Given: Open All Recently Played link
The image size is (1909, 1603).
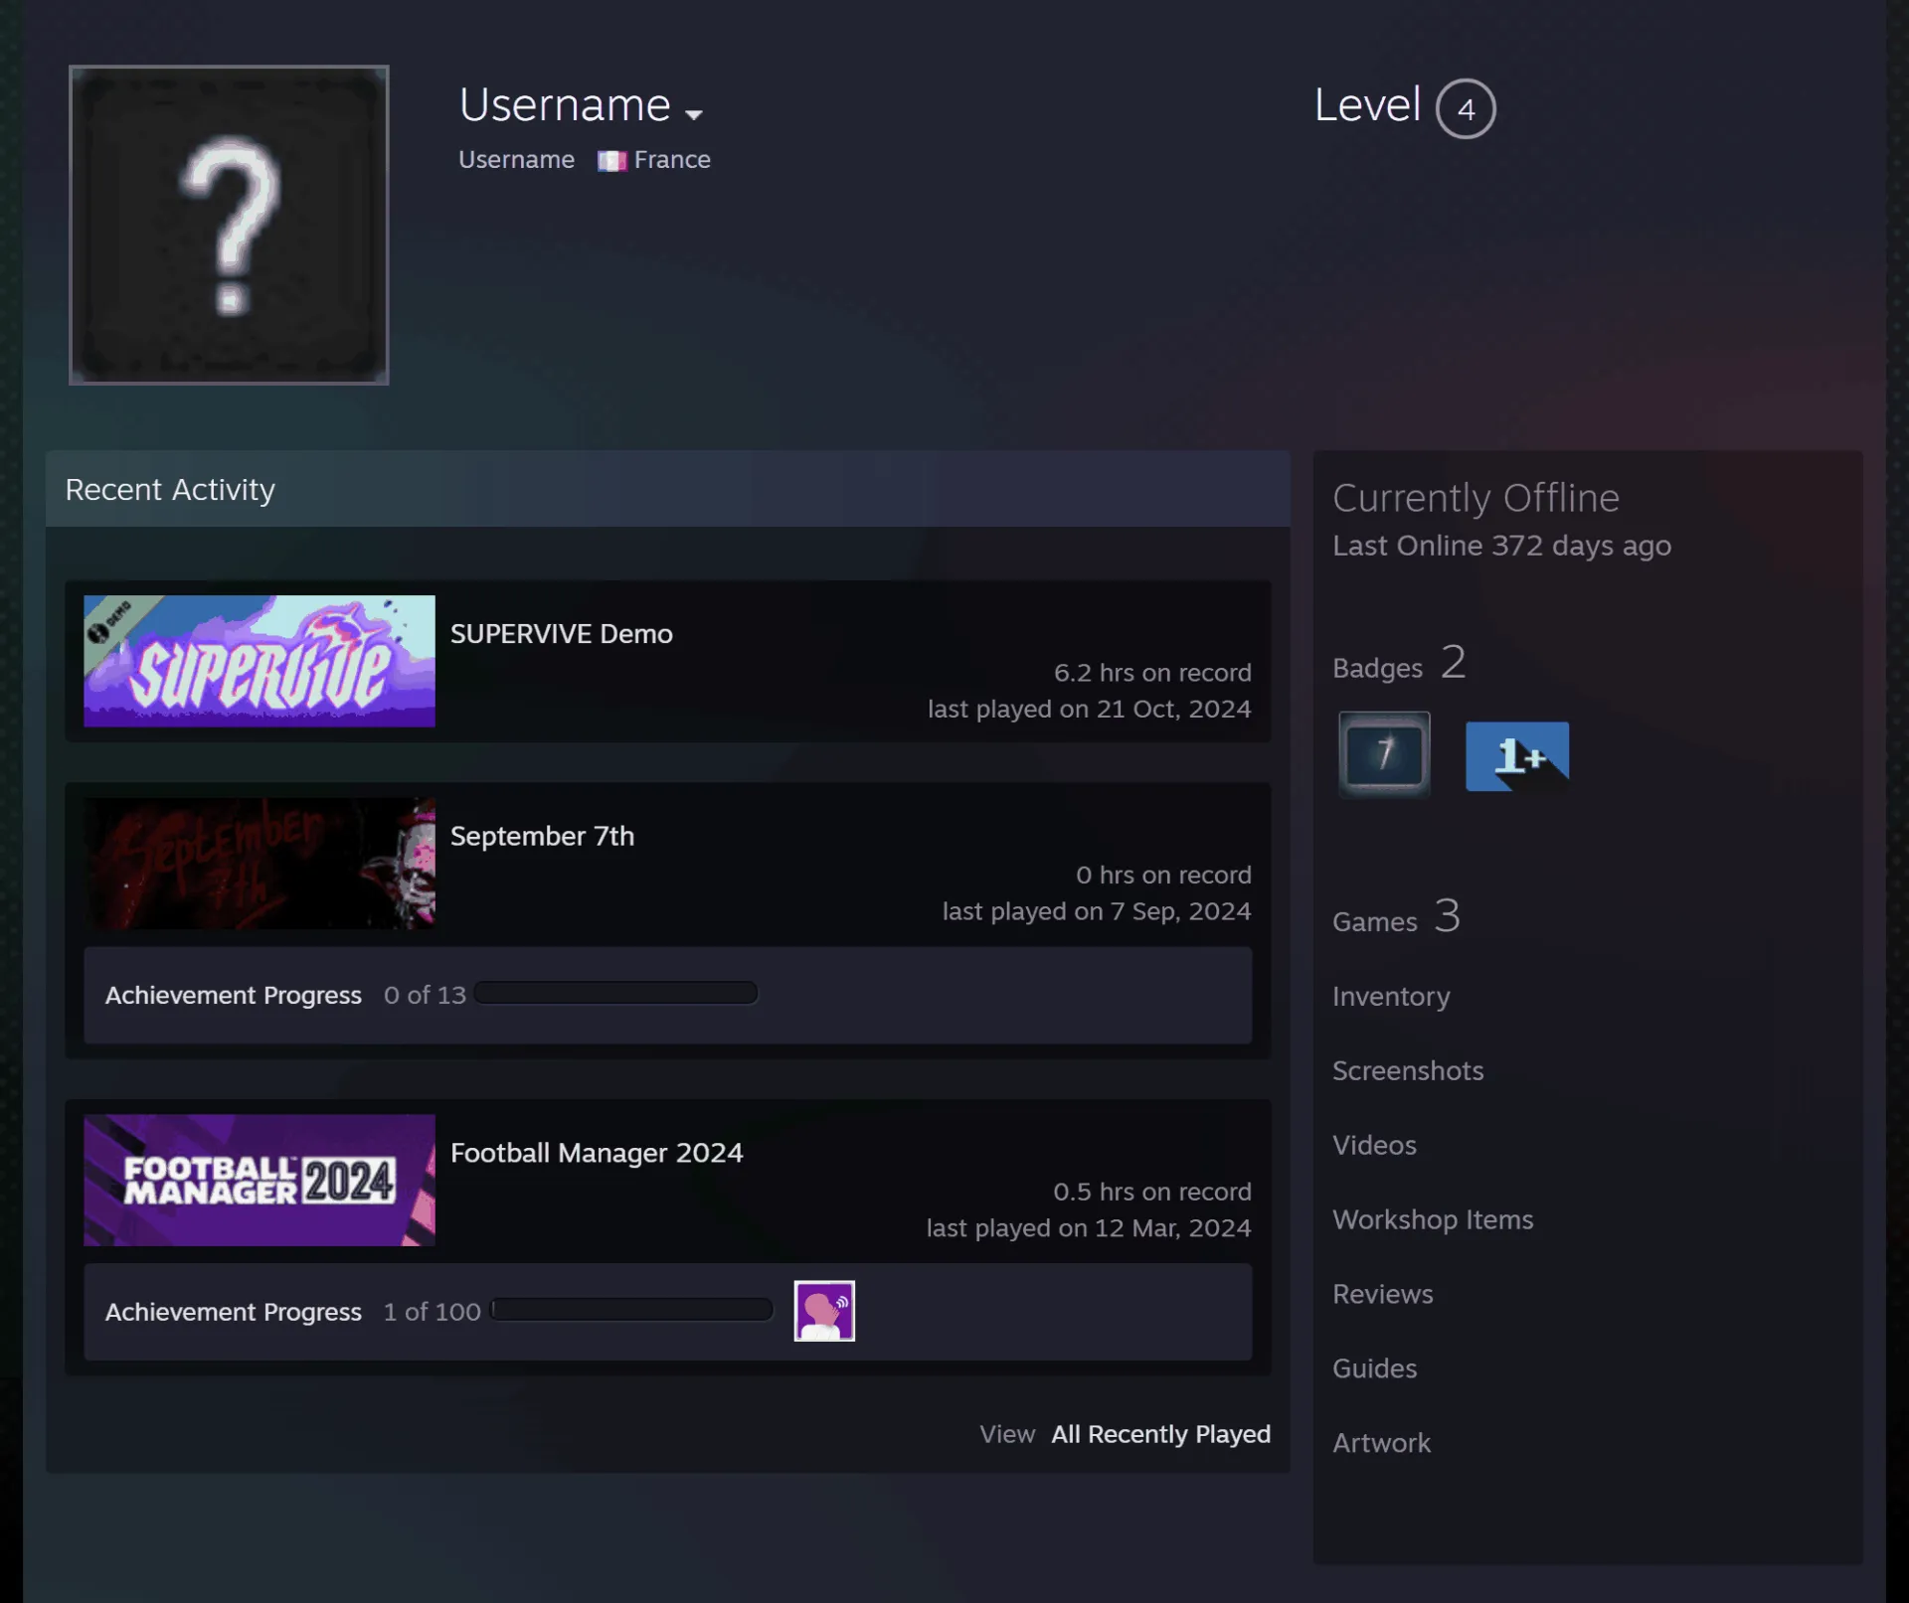Looking at the screenshot, I should [1161, 1434].
